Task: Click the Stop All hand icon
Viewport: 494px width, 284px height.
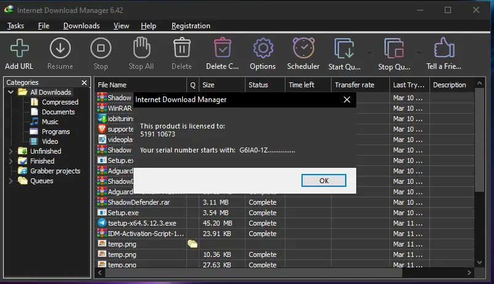Action: point(141,47)
